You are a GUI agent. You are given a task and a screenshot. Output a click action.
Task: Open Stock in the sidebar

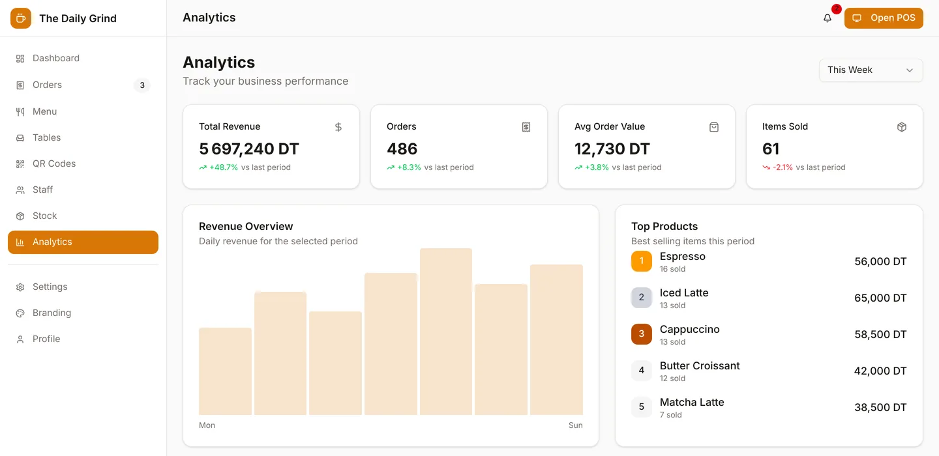point(83,216)
